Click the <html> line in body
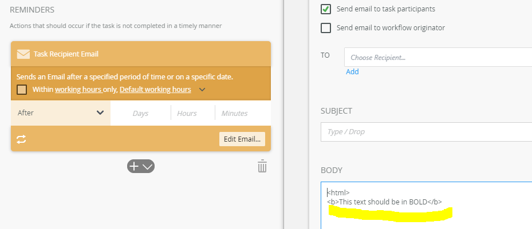The width and height of the screenshot is (532, 229). pos(338,193)
